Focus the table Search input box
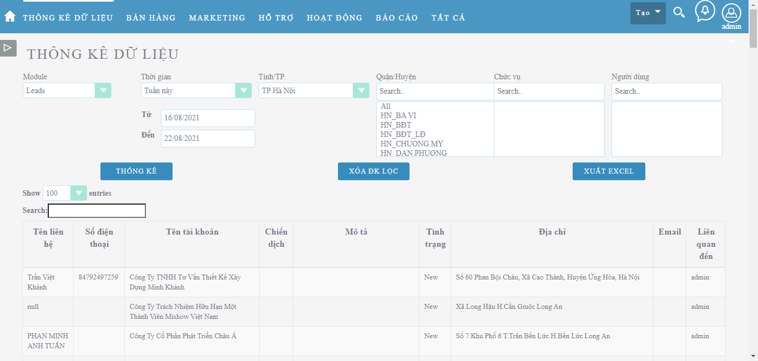The width and height of the screenshot is (758, 361). [x=97, y=211]
